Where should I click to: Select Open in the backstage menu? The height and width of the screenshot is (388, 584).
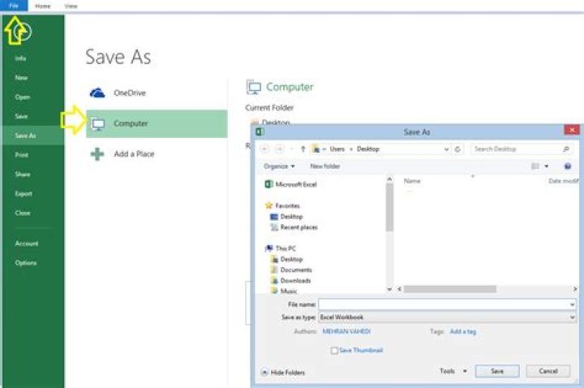23,97
